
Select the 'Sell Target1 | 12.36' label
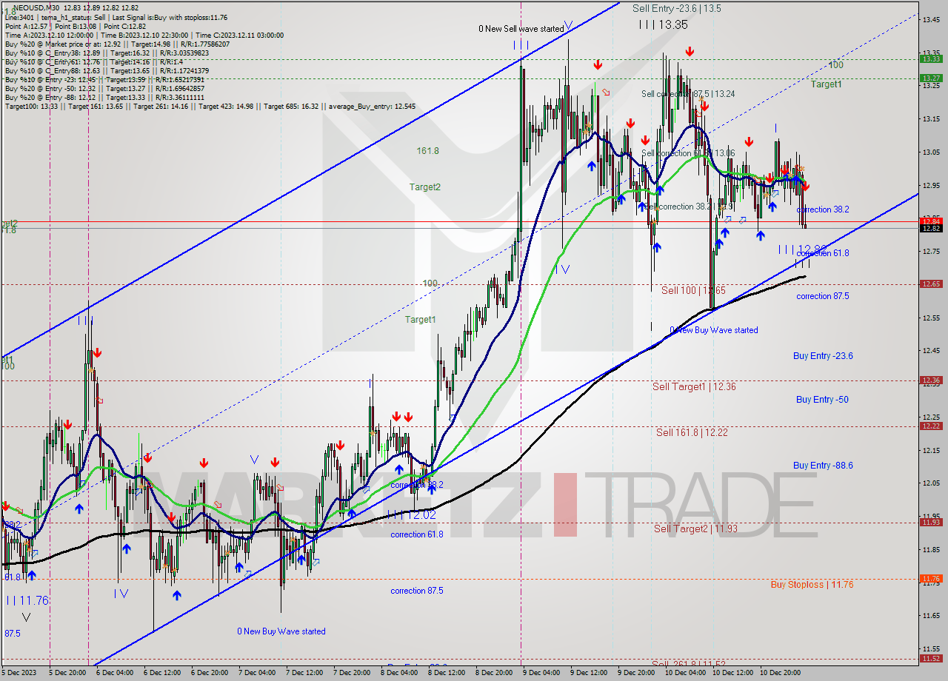click(694, 387)
